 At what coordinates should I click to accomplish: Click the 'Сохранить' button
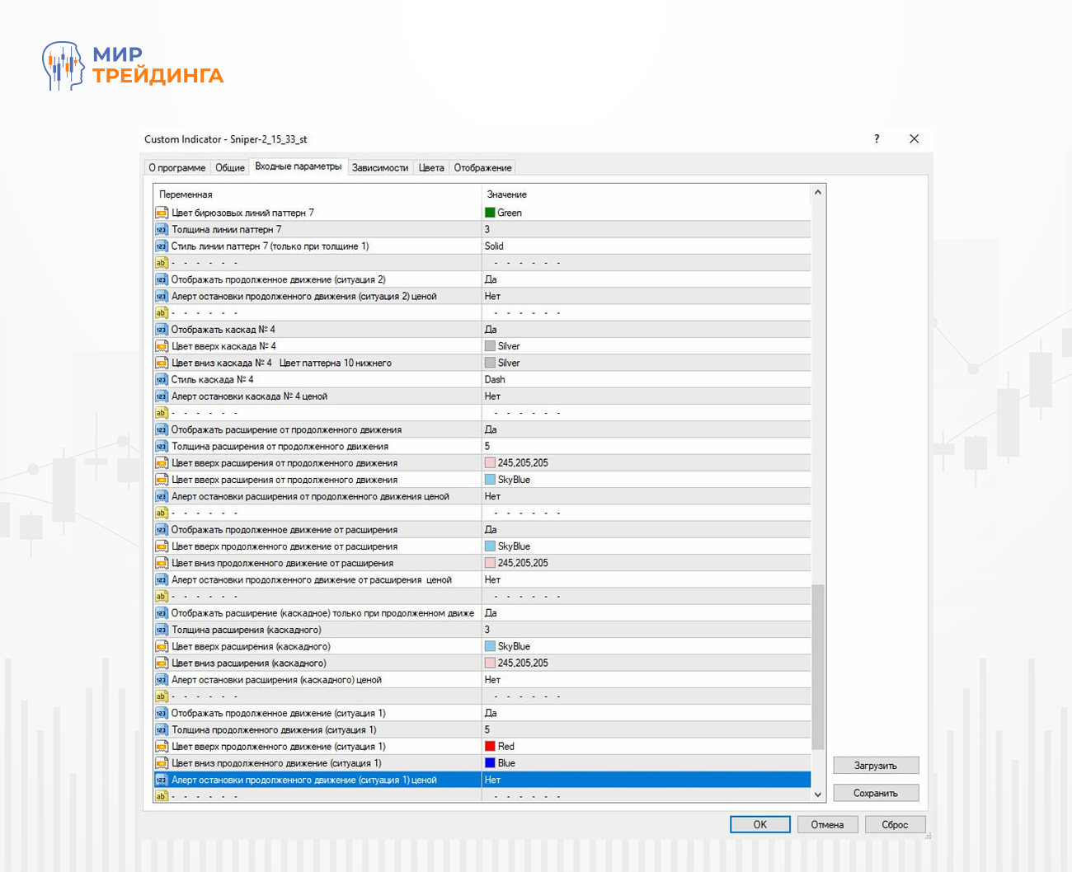(875, 793)
